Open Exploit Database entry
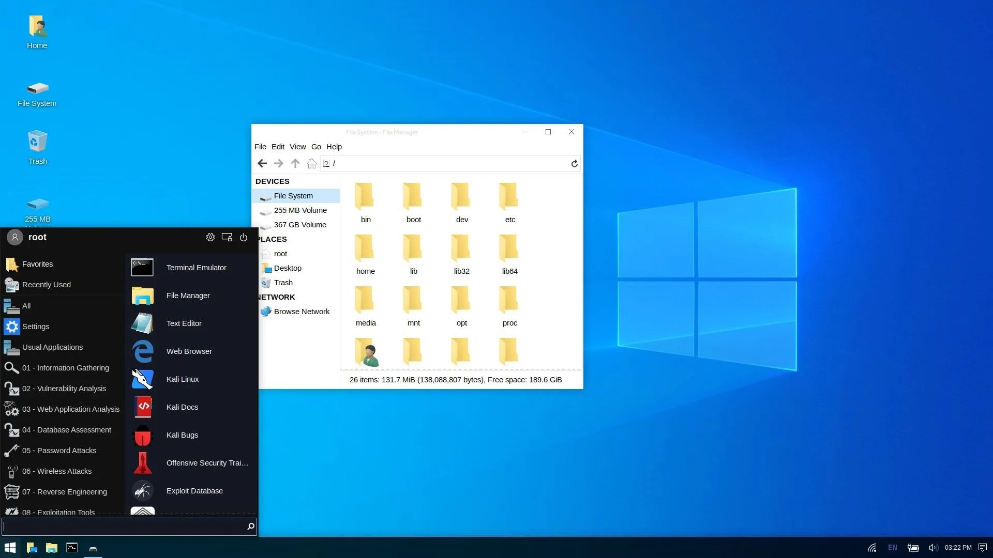The width and height of the screenshot is (993, 558). click(x=191, y=491)
